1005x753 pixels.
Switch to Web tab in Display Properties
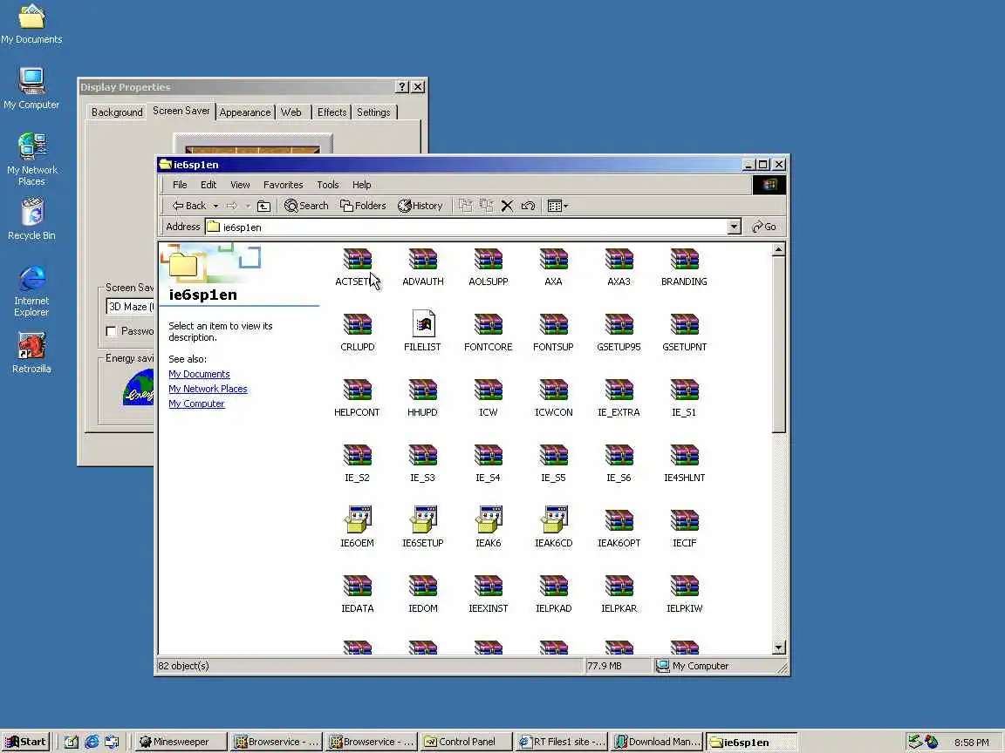(x=291, y=112)
